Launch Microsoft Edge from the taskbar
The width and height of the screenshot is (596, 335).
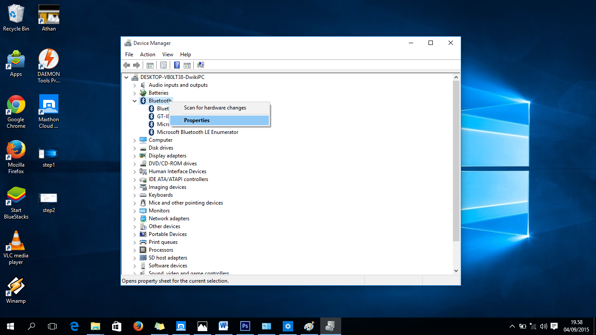(x=74, y=326)
